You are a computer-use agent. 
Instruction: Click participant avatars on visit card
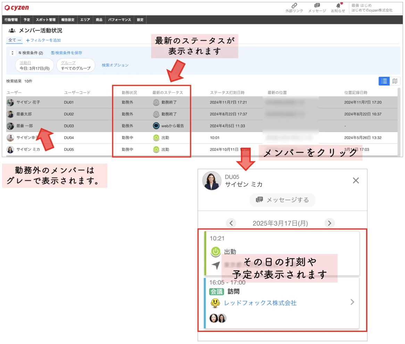coord(218,318)
